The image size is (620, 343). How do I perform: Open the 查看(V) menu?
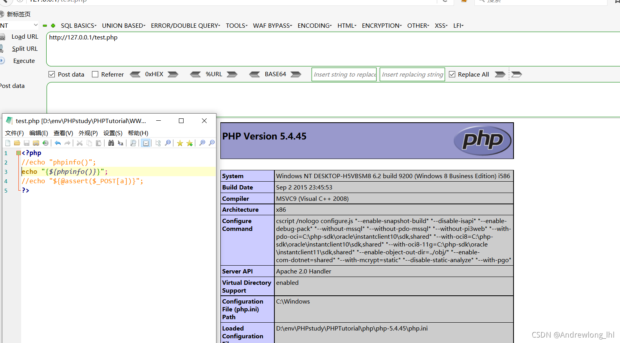pos(63,133)
